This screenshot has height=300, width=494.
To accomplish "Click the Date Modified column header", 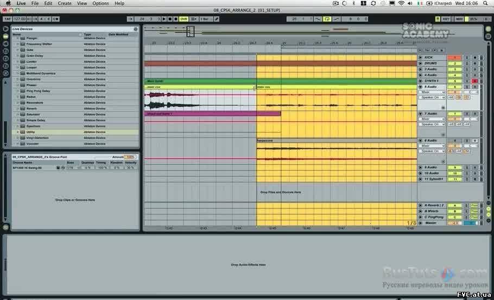I will (118, 34).
